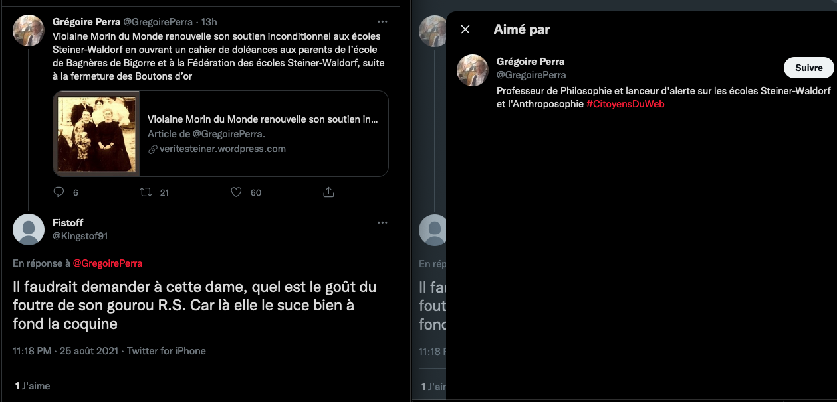Screen dimensions: 837x402
Task: Open Grégoire Perra's name in the Aimé par list
Action: 530,62
